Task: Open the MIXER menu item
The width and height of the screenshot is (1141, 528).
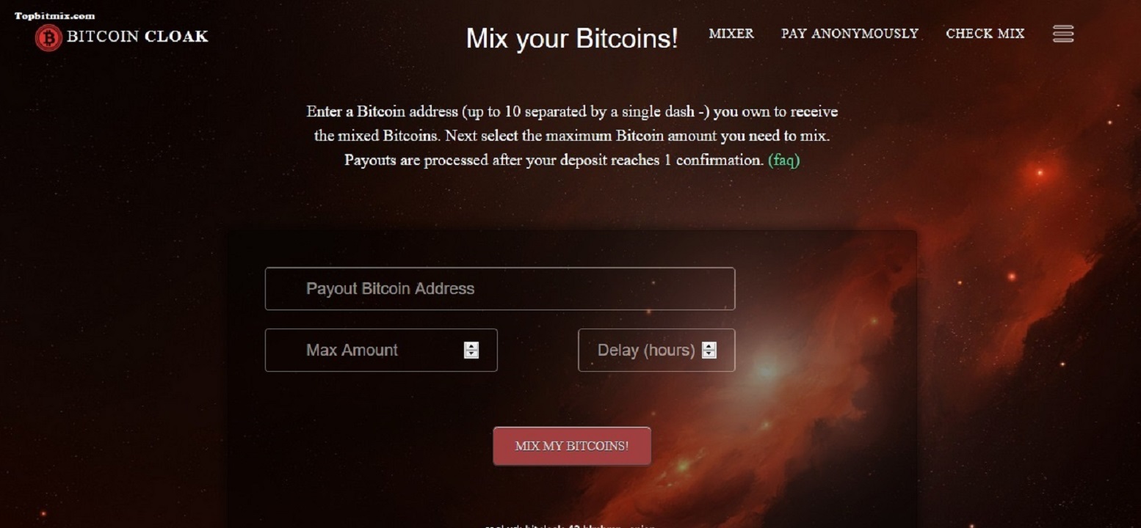Action: coord(731,34)
